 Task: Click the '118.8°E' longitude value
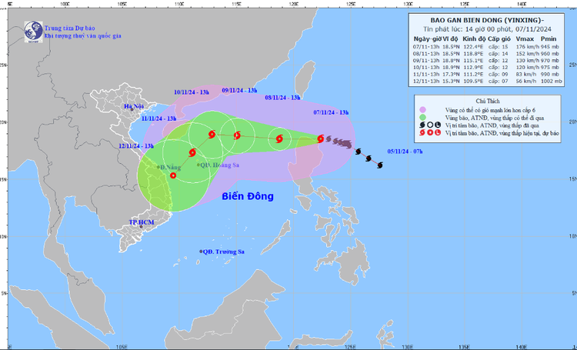474,54
